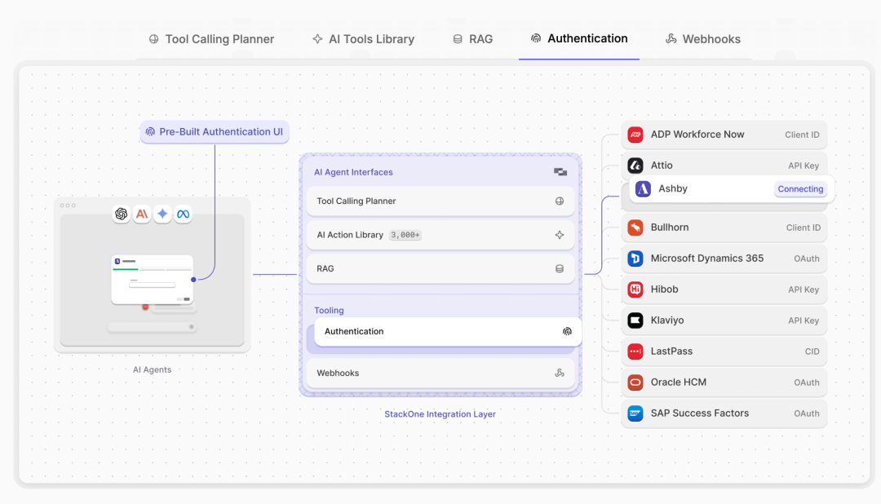
Task: Select the RAG tab
Action: (x=472, y=39)
